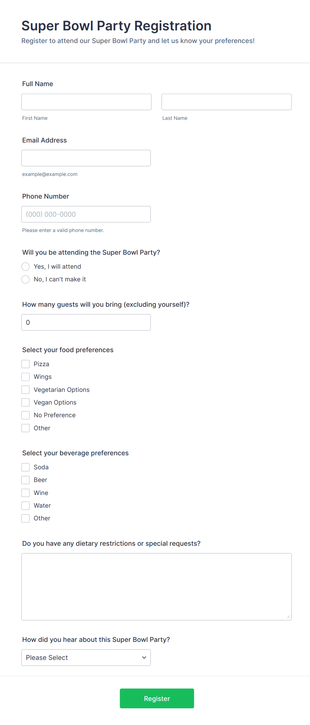The image size is (310, 725).
Task: Check the Wings food preference
Action: tap(25, 377)
